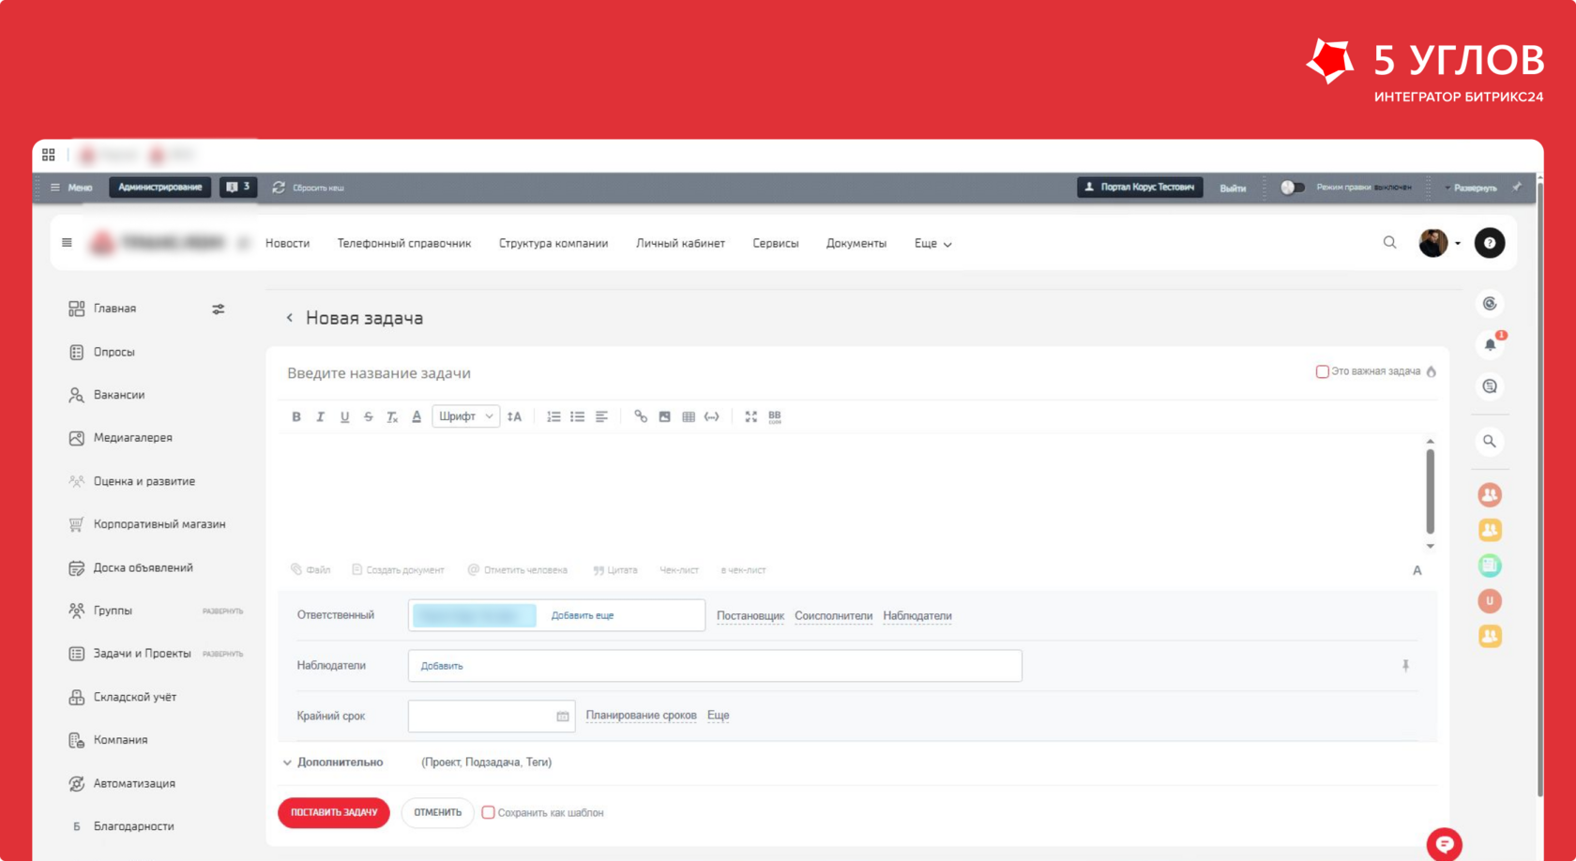The width and height of the screenshot is (1576, 861).
Task: Open text alignment options
Action: pos(601,416)
